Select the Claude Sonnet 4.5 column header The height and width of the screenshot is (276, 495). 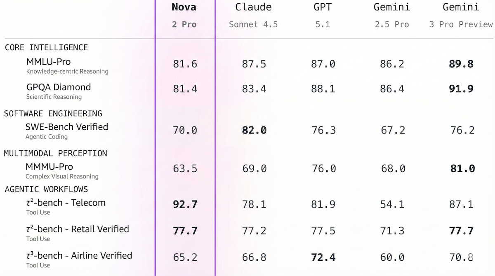point(253,15)
